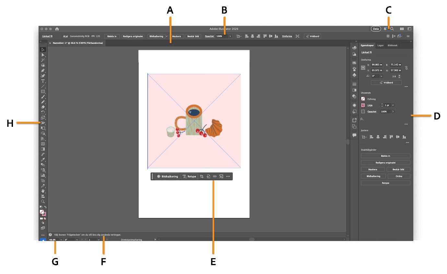Click Retype in the contextual task bar

coord(189,176)
